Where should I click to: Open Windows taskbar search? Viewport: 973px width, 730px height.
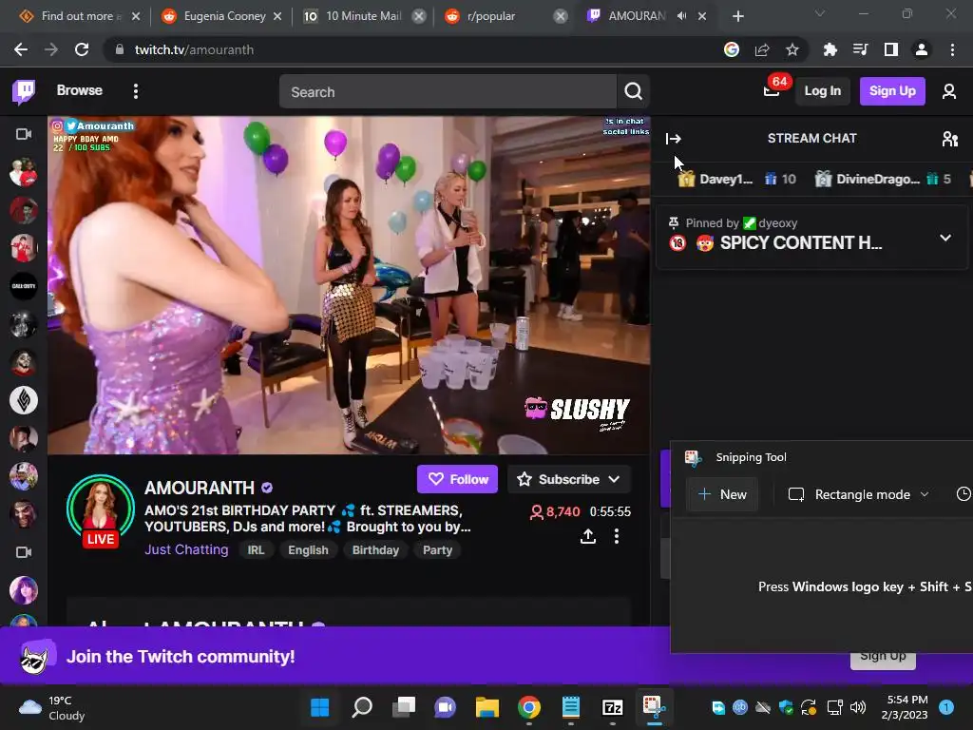pos(362,707)
